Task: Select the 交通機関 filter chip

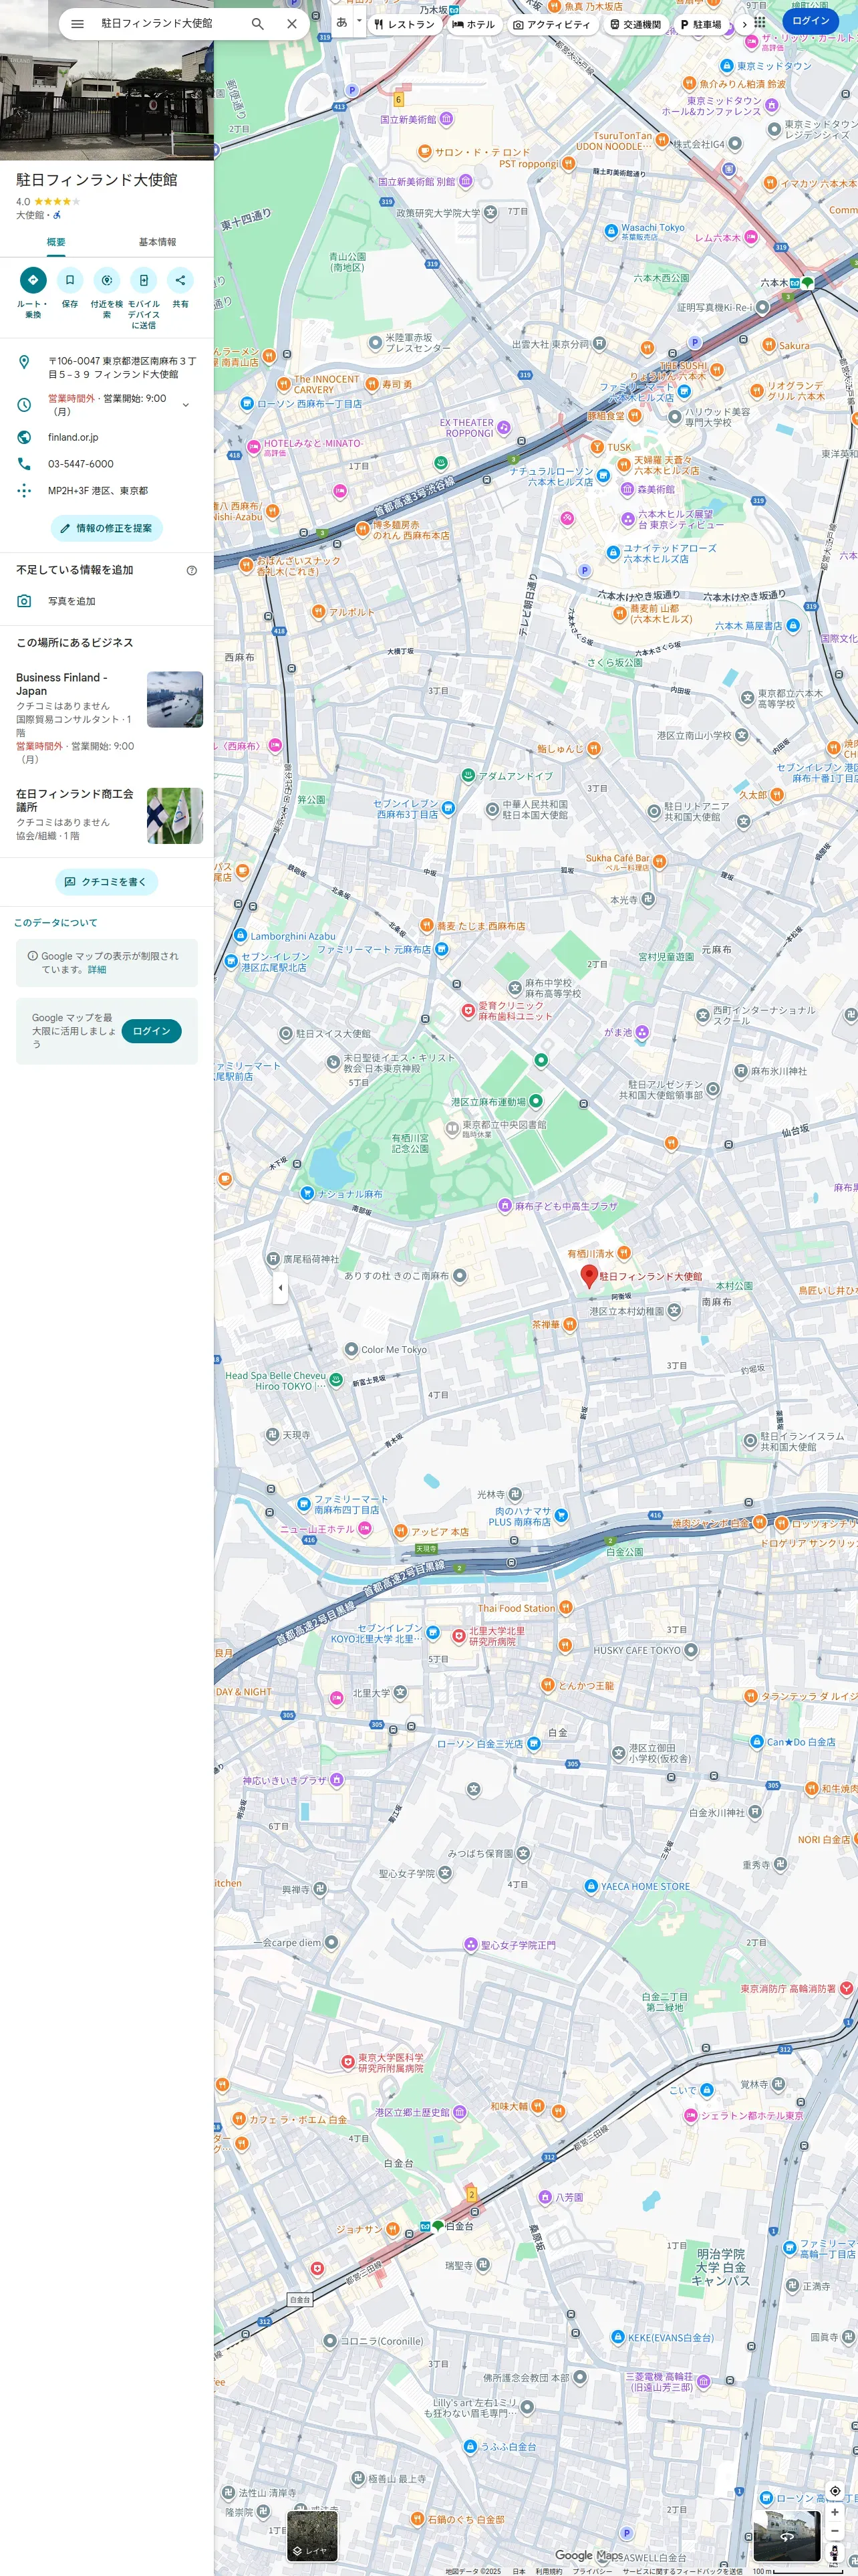Action: pyautogui.click(x=635, y=24)
